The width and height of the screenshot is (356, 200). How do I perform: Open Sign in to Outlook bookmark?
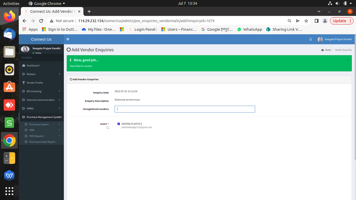[x=60, y=29]
